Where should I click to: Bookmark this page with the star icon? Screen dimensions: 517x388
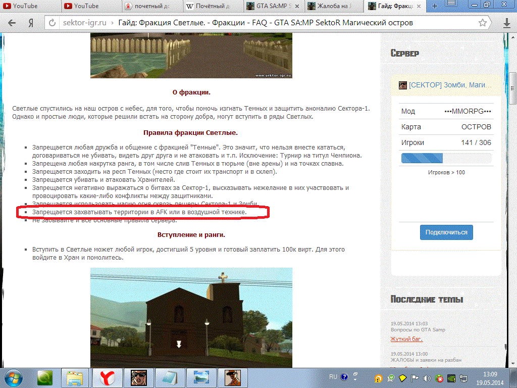click(482, 23)
